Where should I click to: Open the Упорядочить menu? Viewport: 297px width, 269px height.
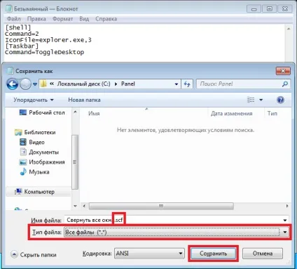(x=34, y=100)
